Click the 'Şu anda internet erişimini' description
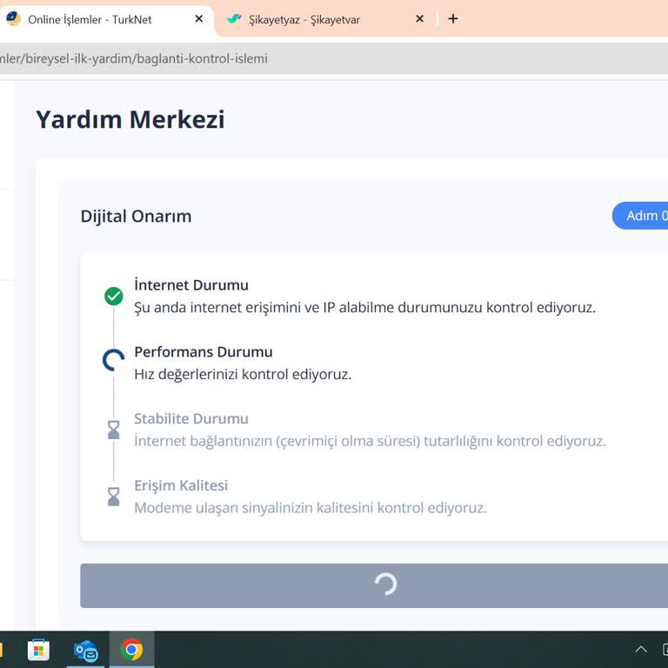 coord(365,308)
